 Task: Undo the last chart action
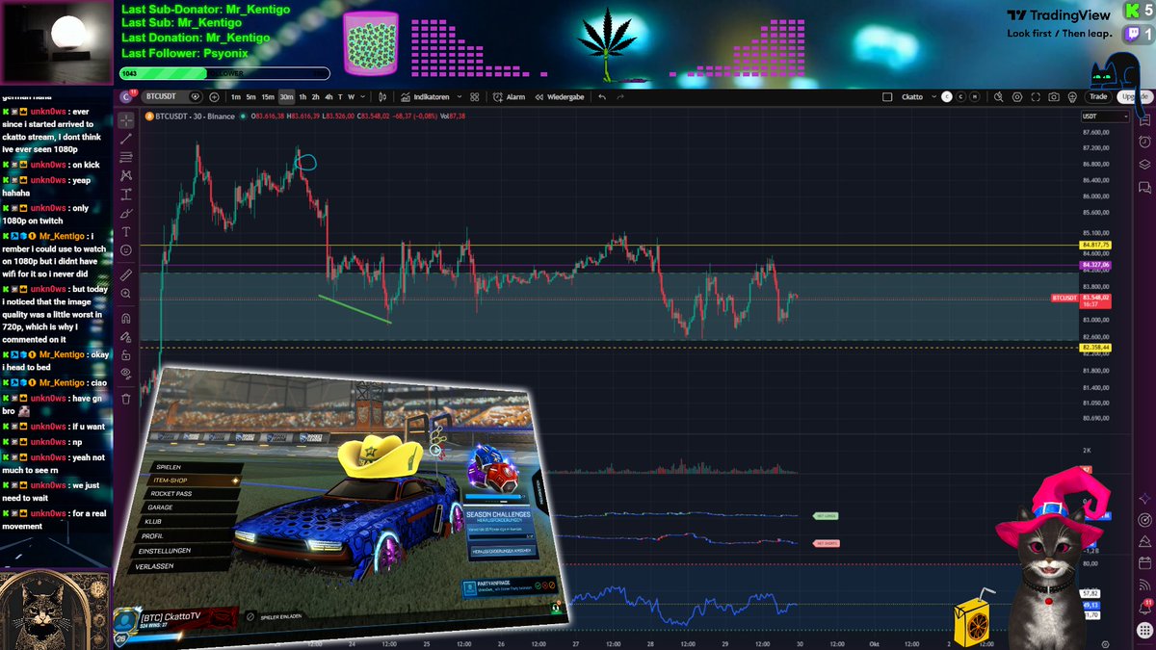pos(602,96)
